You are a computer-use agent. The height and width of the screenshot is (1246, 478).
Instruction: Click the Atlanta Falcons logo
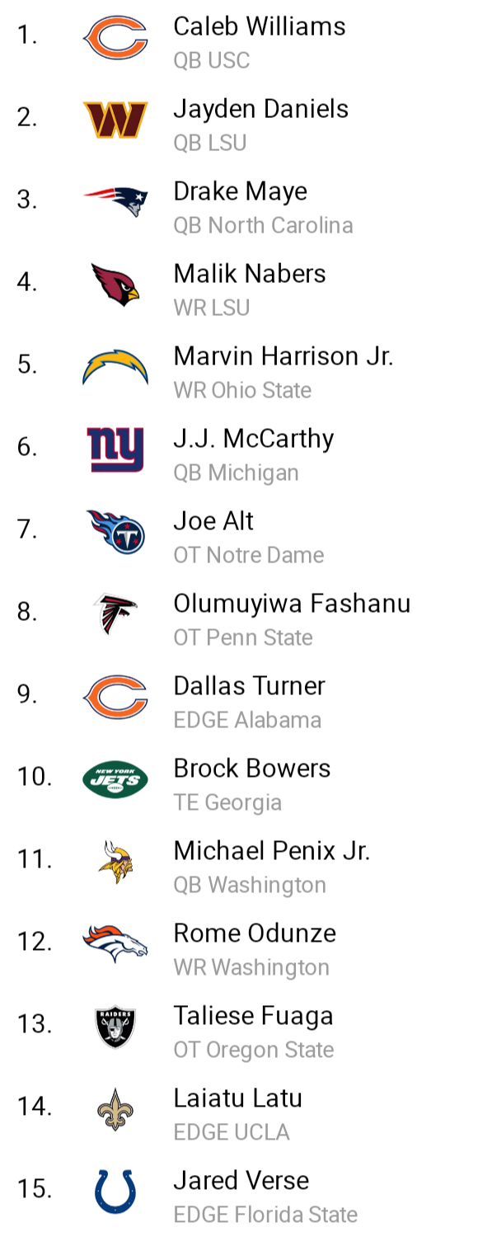115,614
